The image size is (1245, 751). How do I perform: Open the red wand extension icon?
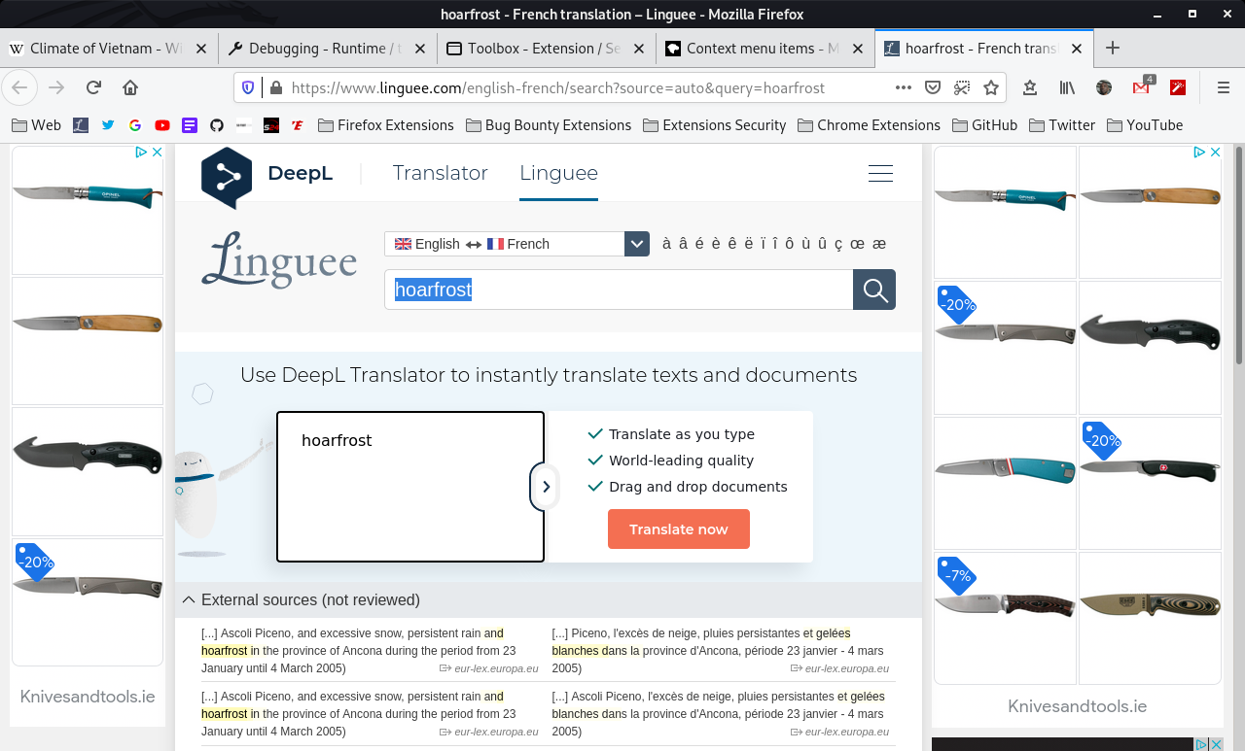click(1178, 87)
